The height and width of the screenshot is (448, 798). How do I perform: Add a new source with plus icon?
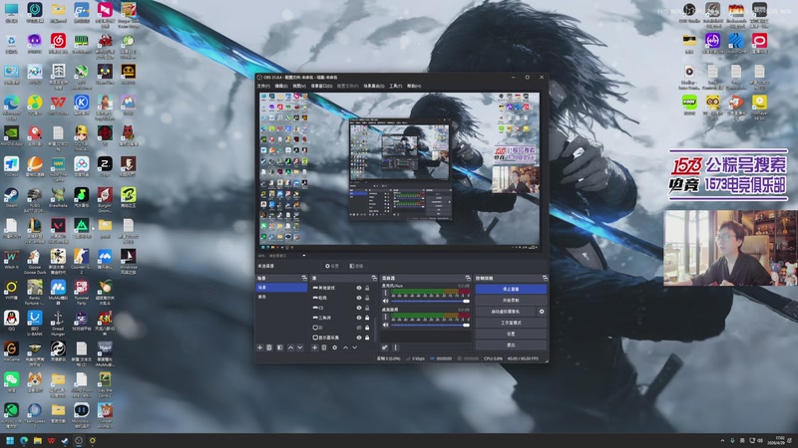(314, 347)
